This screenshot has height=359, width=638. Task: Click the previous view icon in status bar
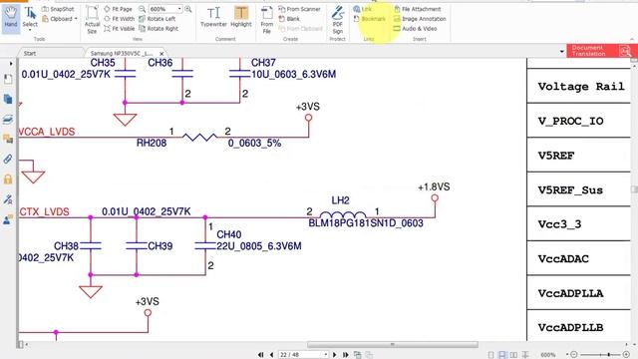click(x=358, y=355)
